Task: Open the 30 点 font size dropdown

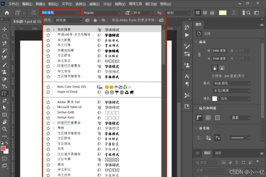Action: click(x=152, y=13)
